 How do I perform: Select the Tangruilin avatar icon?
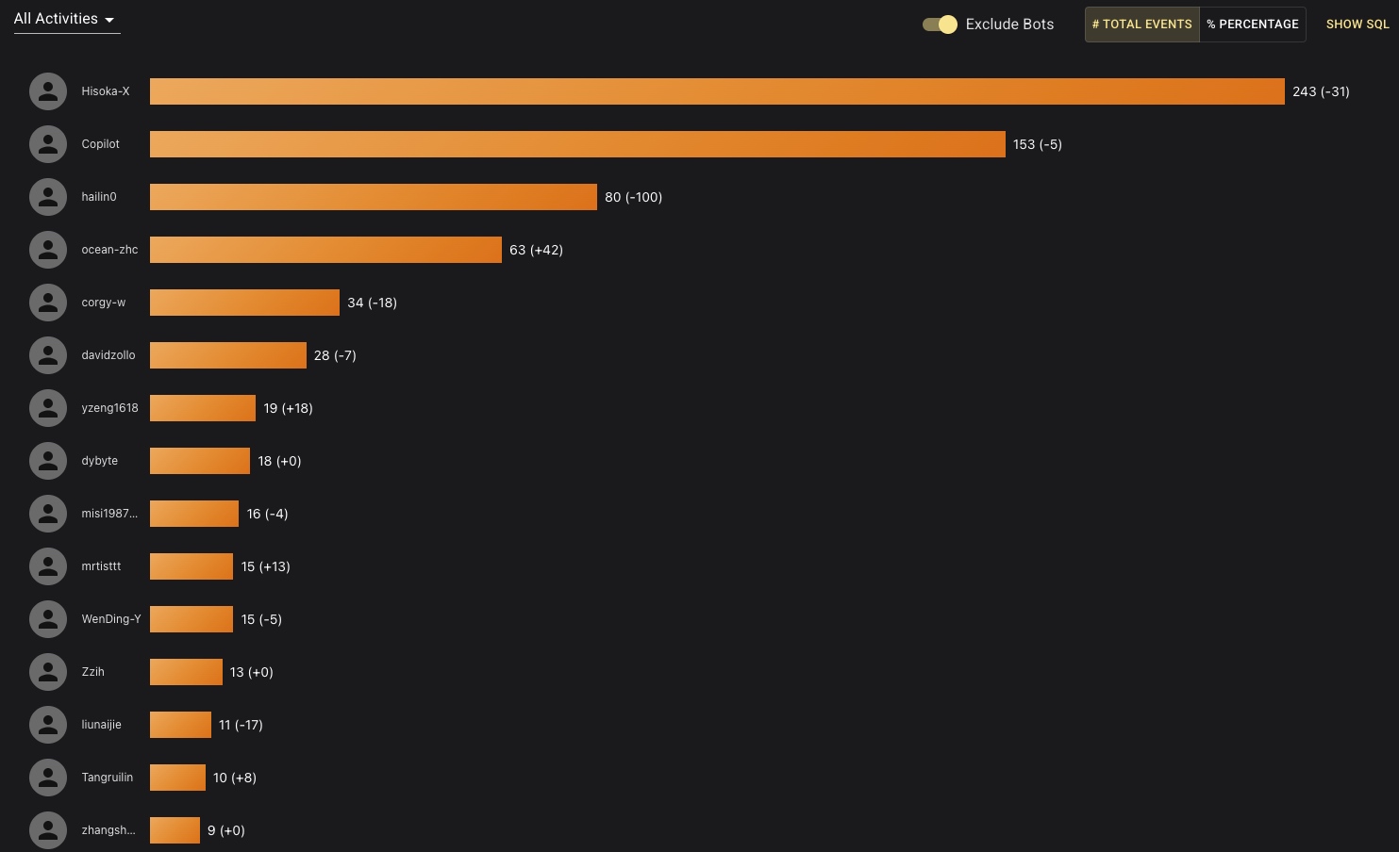coord(48,778)
